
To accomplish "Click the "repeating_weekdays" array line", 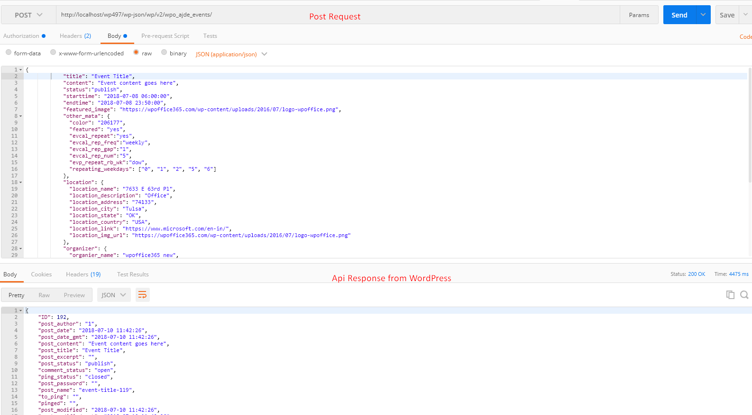I will [143, 169].
